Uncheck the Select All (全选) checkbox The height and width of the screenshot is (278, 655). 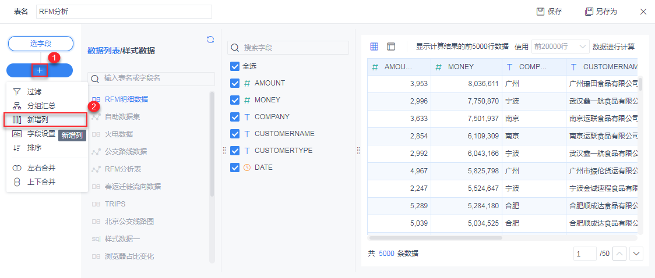coord(235,66)
